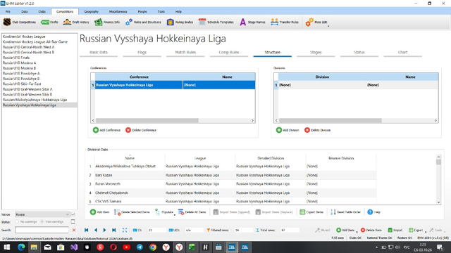Viewport: 451px width, 253px height.
Task: Click Import in bottom-right toolbar
Action: pos(395,230)
